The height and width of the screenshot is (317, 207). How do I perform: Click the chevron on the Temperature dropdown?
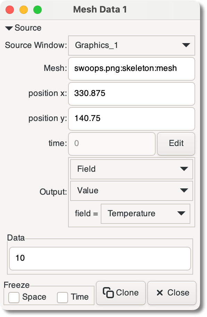[182, 213]
